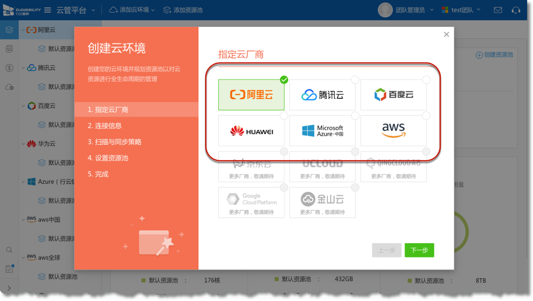Image resolution: width=533 pixels, height=301 pixels.
Task: Click the UCLOUD vendor card
Action: (x=322, y=167)
